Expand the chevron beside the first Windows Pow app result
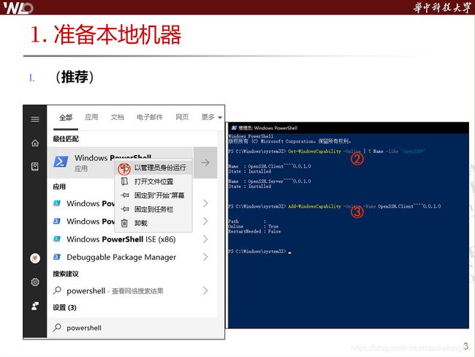 point(205,203)
